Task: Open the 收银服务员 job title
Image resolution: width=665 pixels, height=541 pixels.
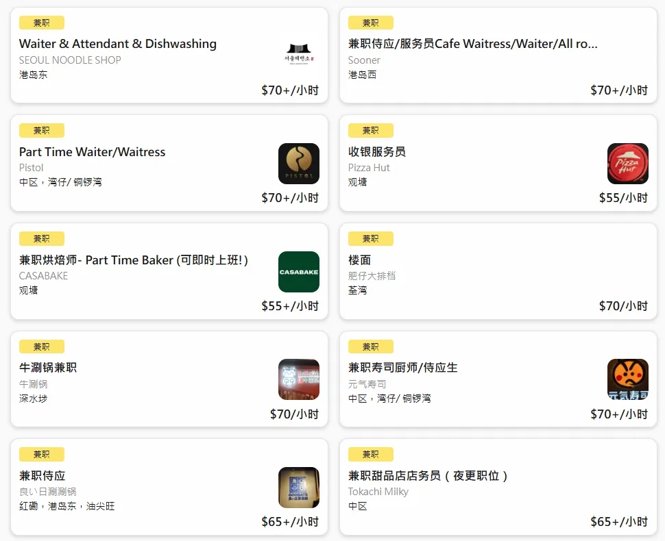Action: pyautogui.click(x=377, y=152)
